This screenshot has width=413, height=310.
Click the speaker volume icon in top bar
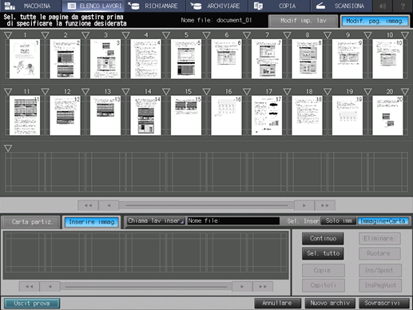pos(383,6)
